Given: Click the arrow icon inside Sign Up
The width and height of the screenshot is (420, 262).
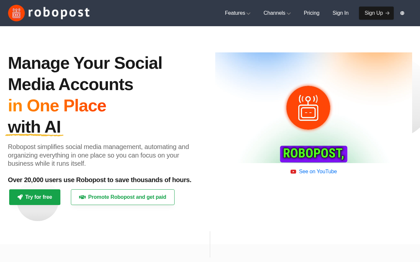Looking at the screenshot, I should click(x=388, y=13).
